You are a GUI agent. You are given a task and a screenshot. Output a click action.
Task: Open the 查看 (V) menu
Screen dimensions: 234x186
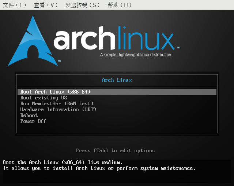click(x=46, y=5)
